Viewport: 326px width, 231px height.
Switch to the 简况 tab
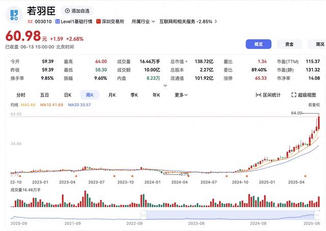click(x=318, y=44)
